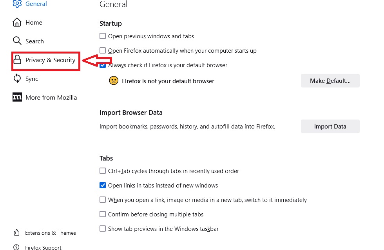Click the Make Default button
This screenshot has width=384, height=250.
tap(330, 81)
